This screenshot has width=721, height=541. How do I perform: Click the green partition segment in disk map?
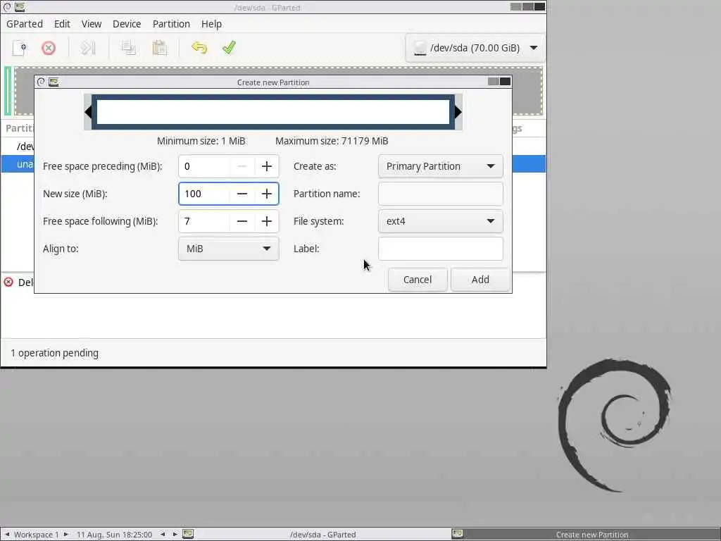pos(8,91)
